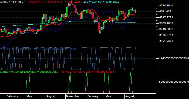Click price axis value 3455.7744
The height and width of the screenshot is (99, 189).
166,35
